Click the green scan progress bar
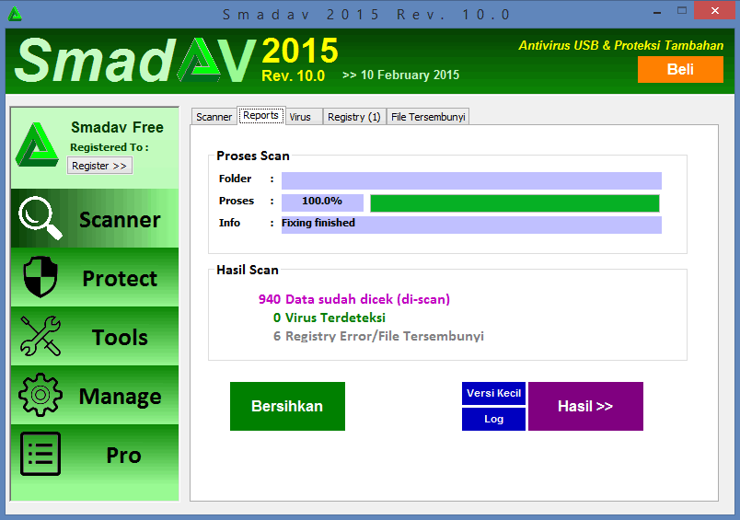740x520 pixels. pyautogui.click(x=515, y=203)
